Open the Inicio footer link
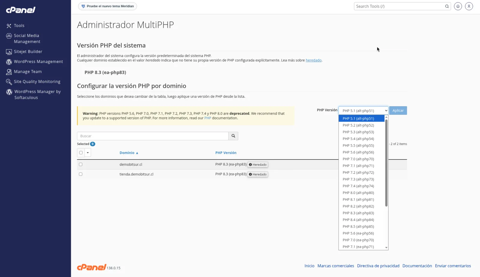Screen dimensions: 480x277 309,266
